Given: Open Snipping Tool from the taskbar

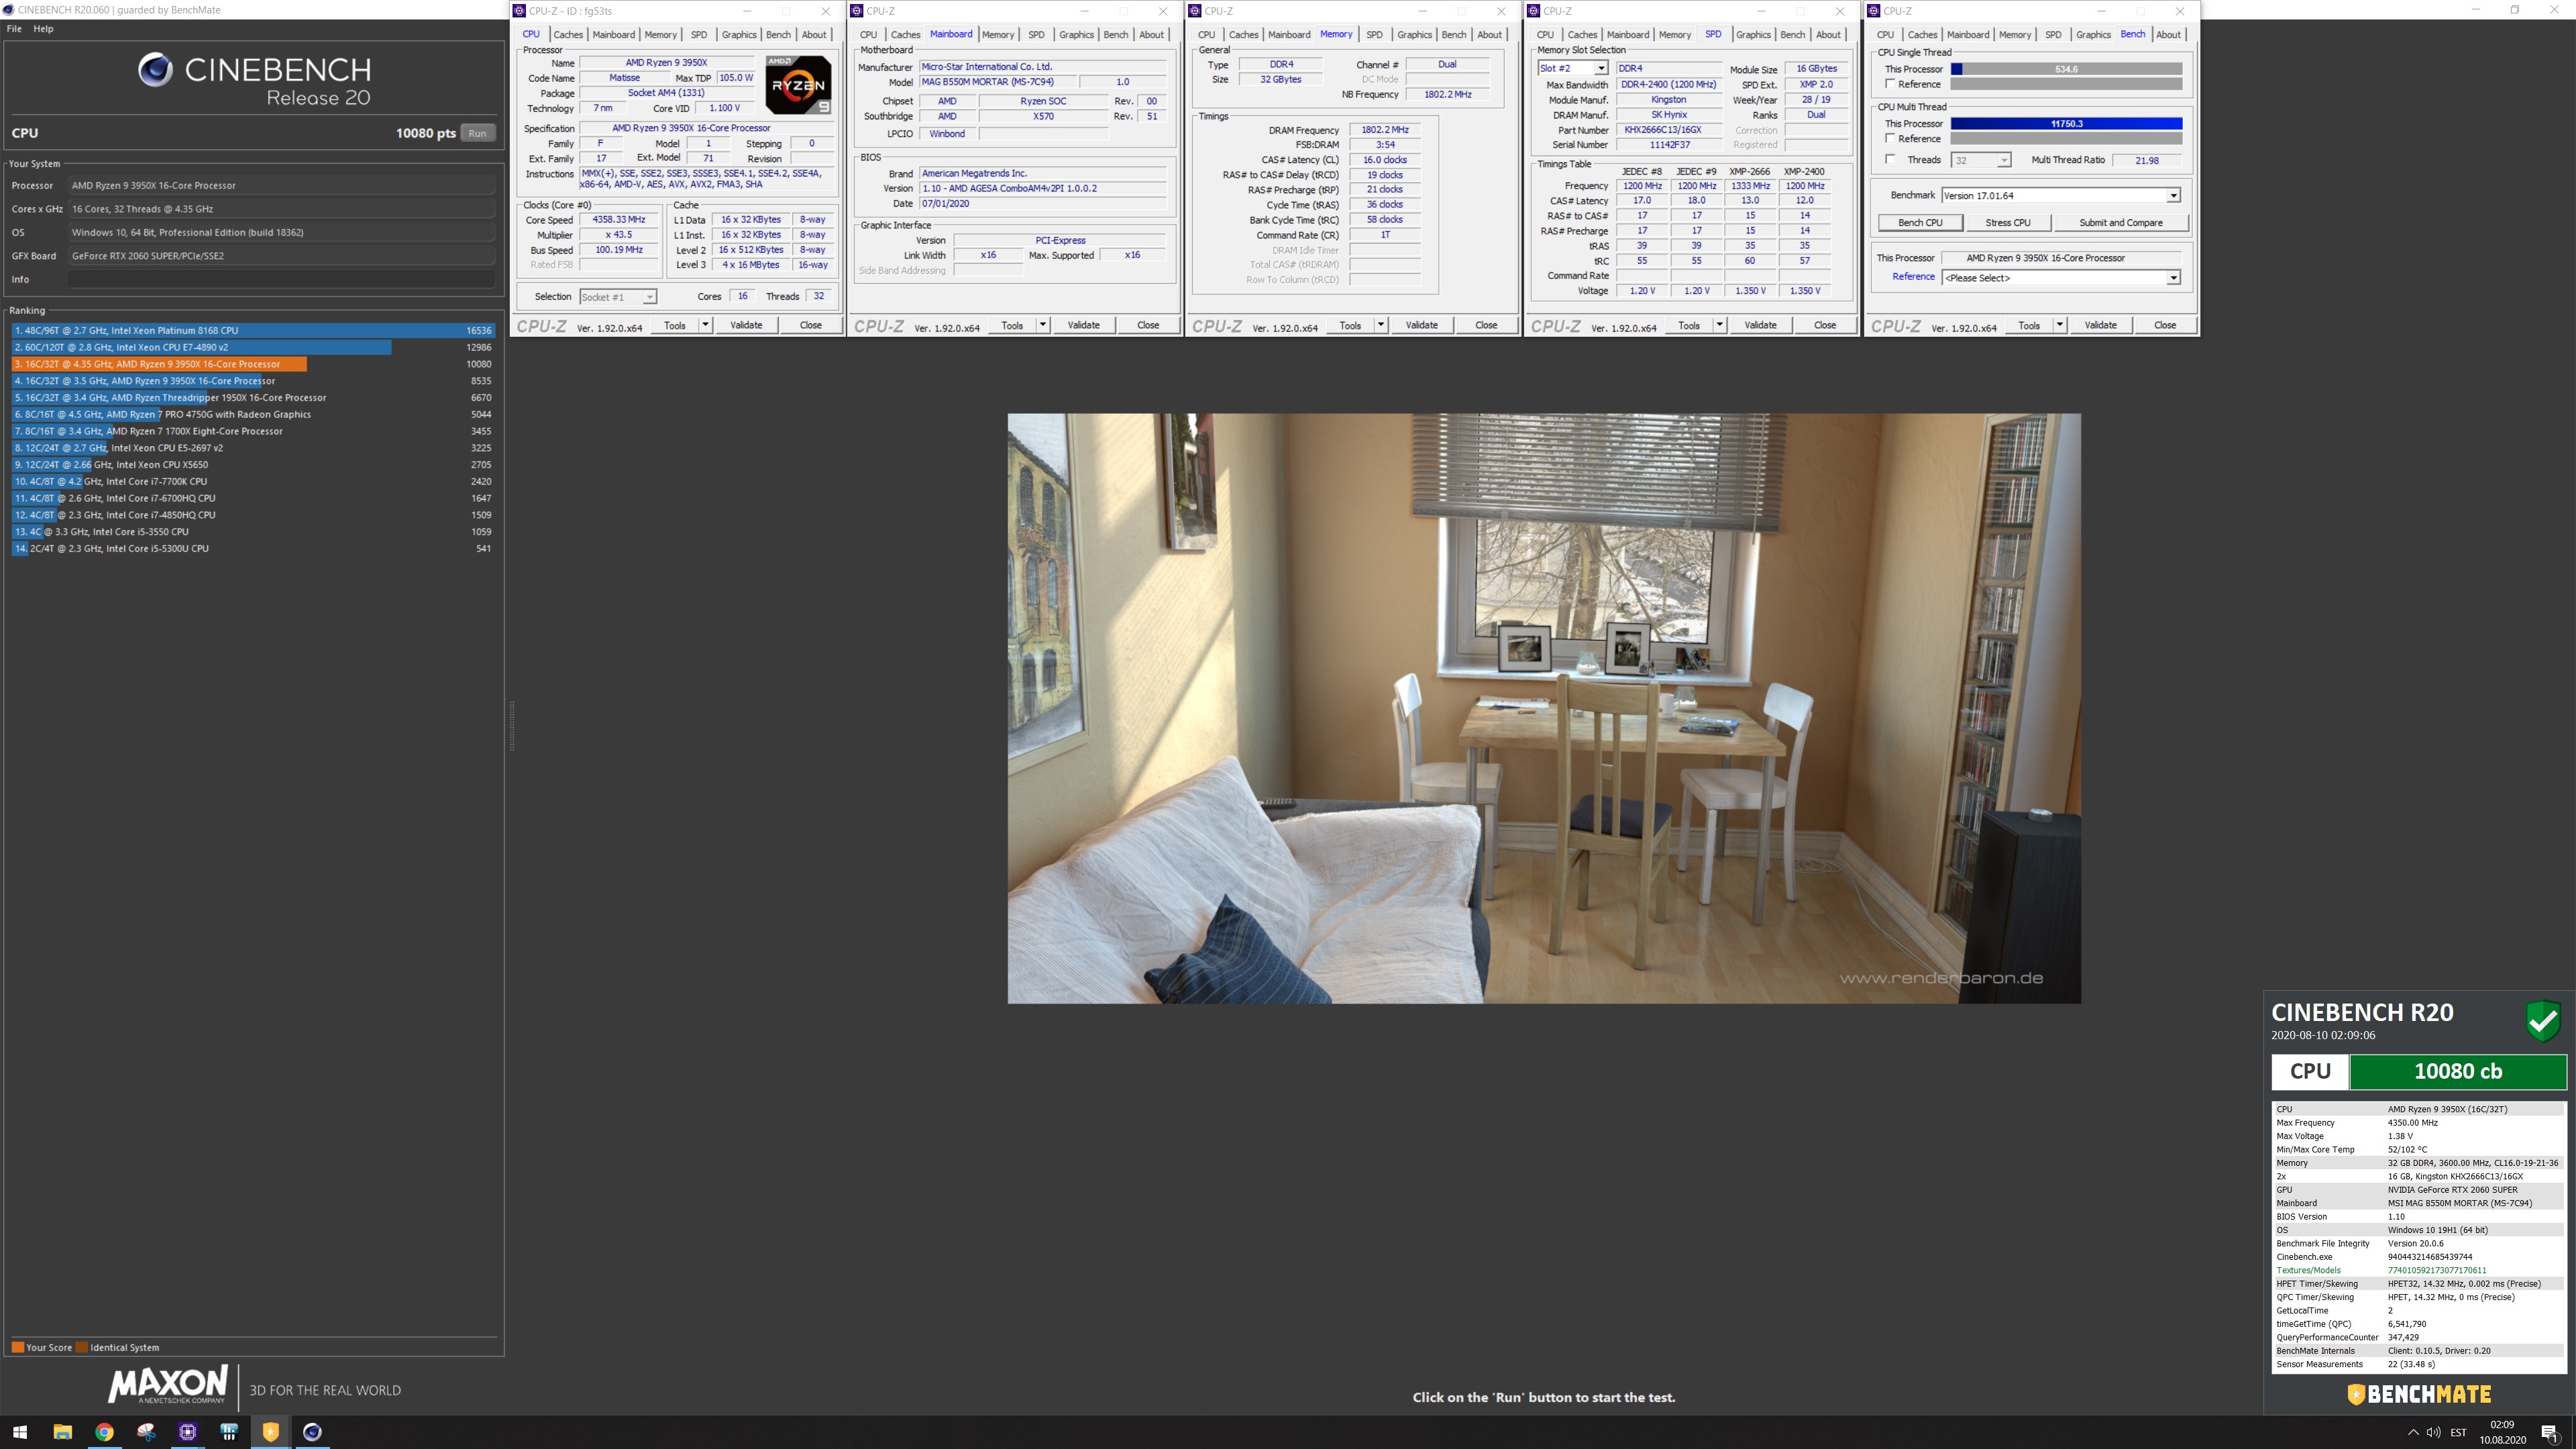Looking at the screenshot, I should click(146, 1431).
